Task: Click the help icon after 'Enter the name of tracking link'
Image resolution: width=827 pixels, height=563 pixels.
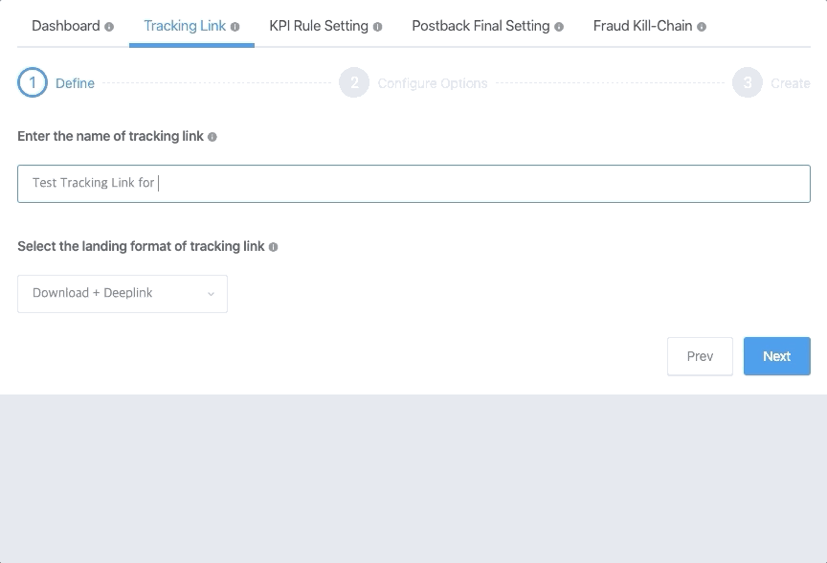Action: coord(214,136)
